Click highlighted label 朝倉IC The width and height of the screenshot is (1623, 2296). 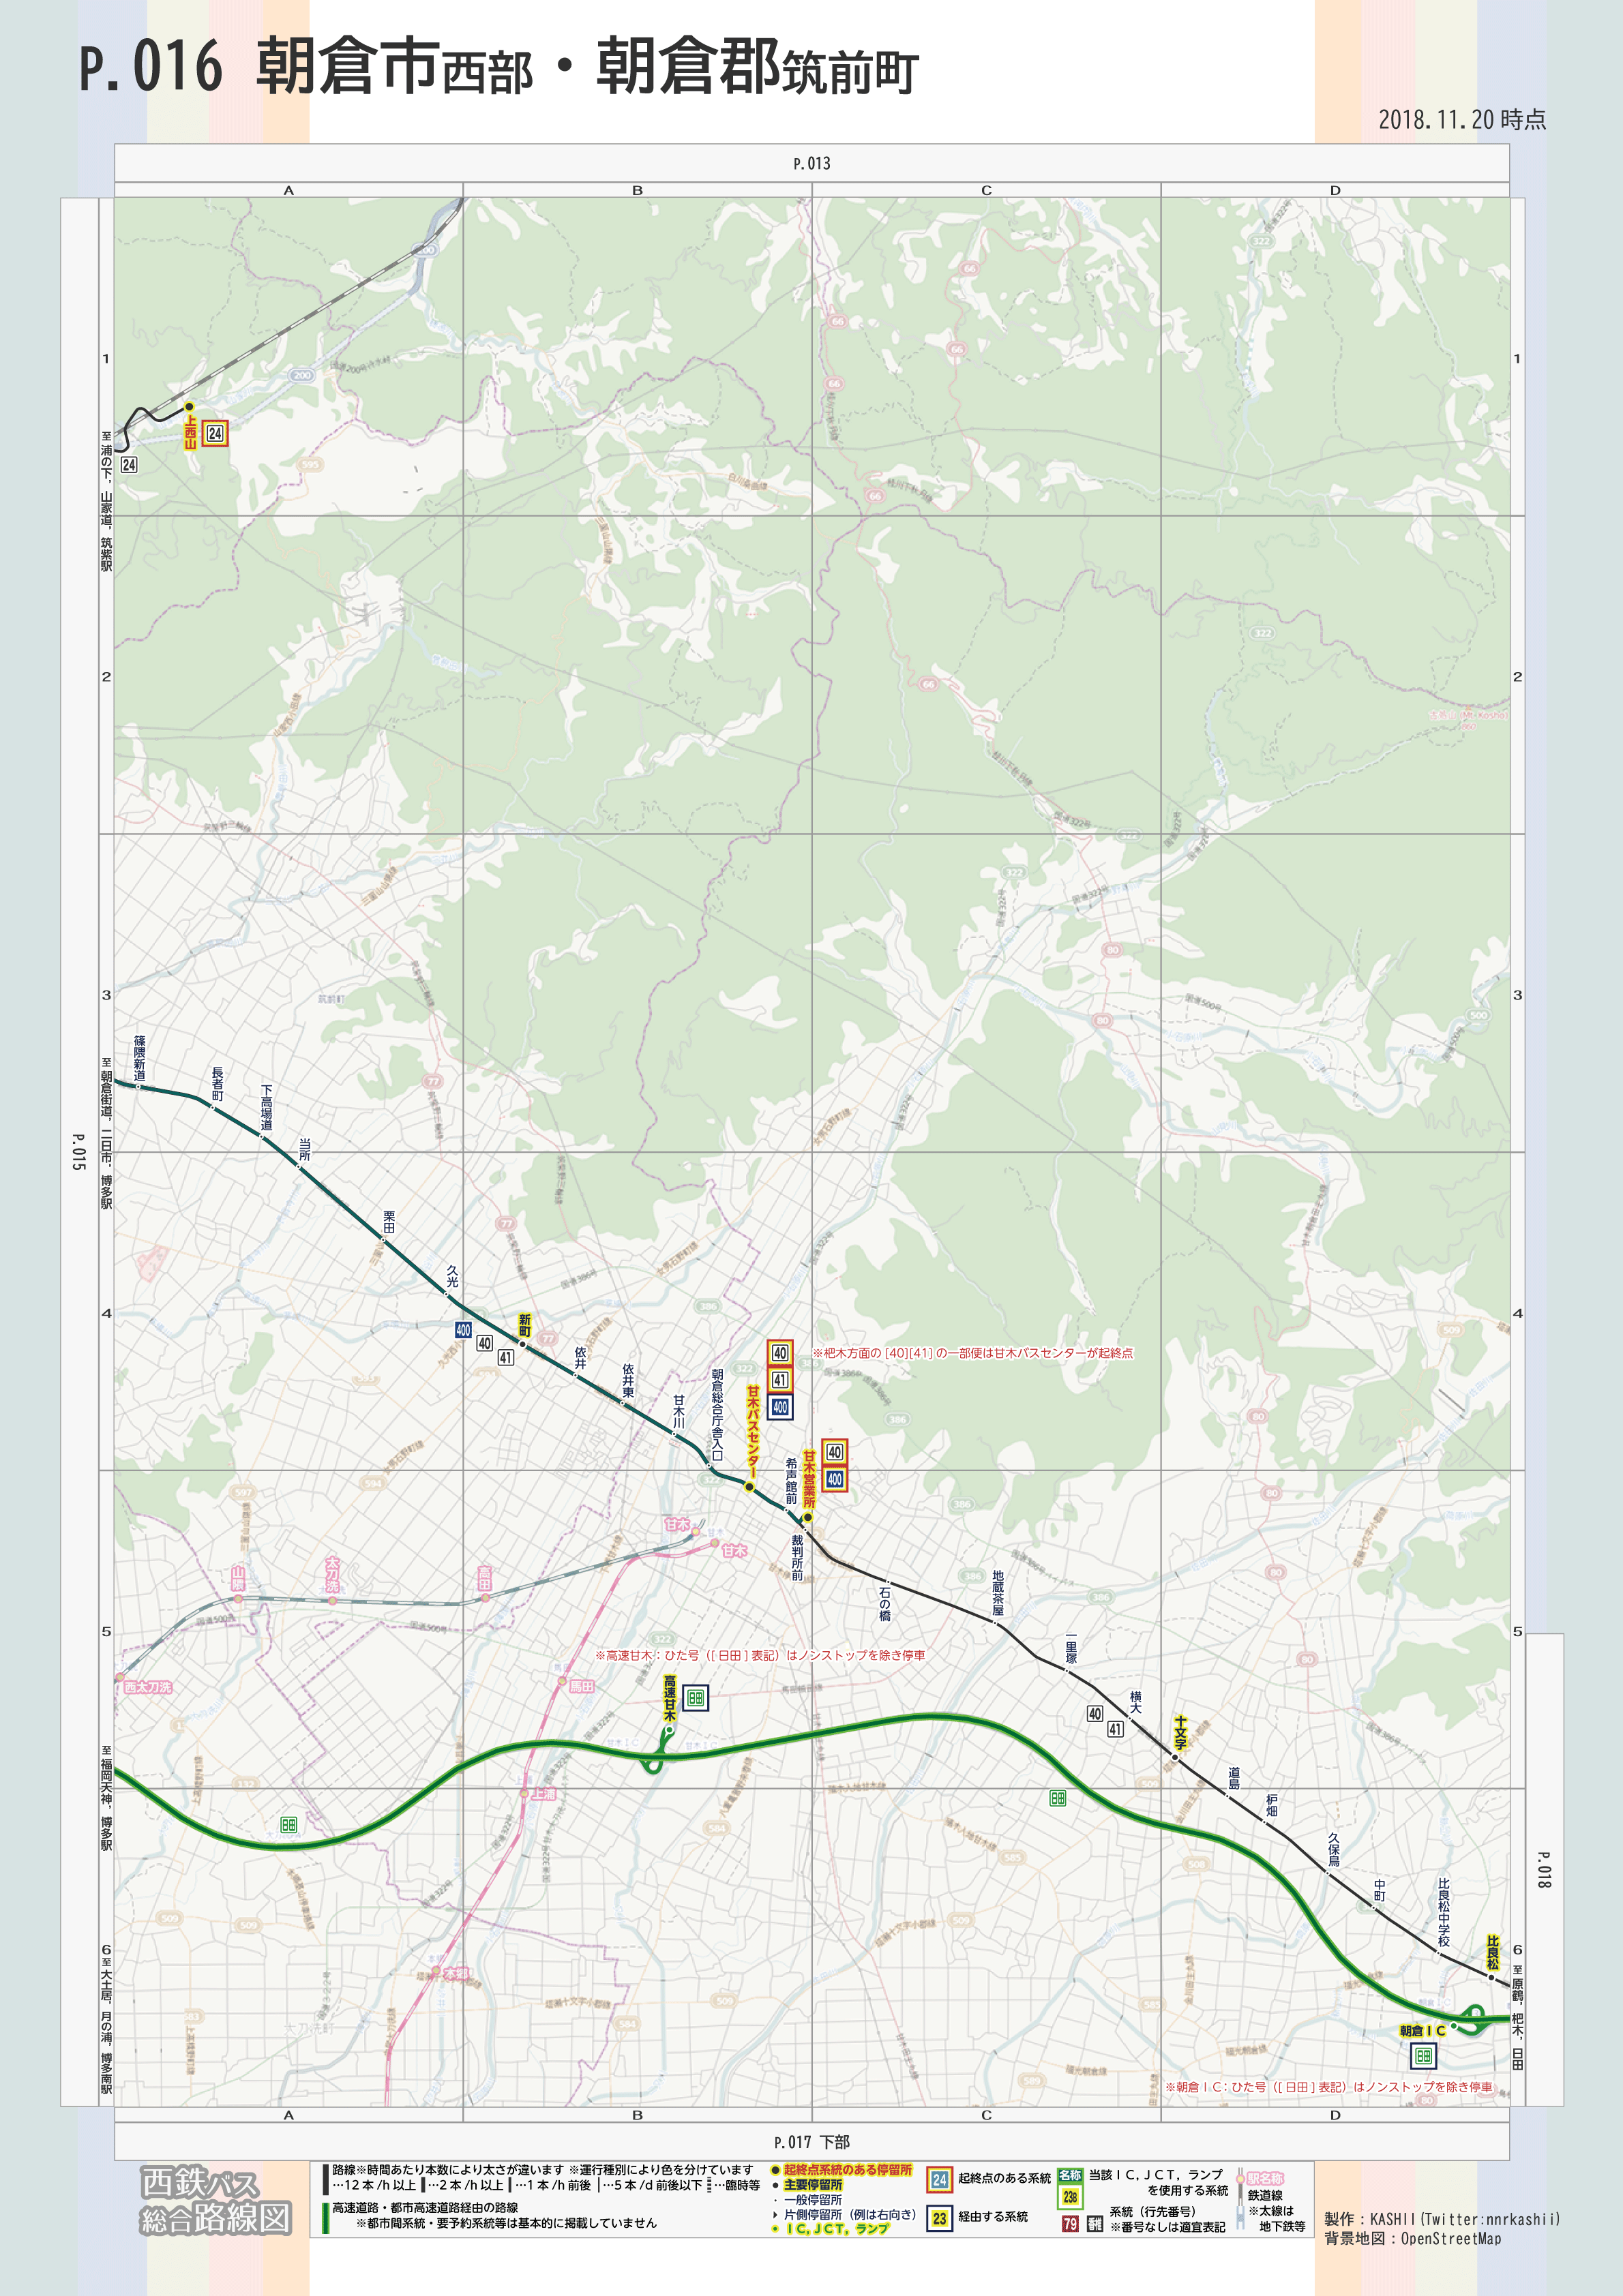tap(1422, 2031)
